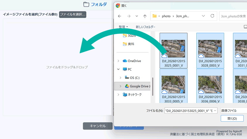Open the 整理 menu
This screenshot has height=139, width=247.
coord(123,27)
